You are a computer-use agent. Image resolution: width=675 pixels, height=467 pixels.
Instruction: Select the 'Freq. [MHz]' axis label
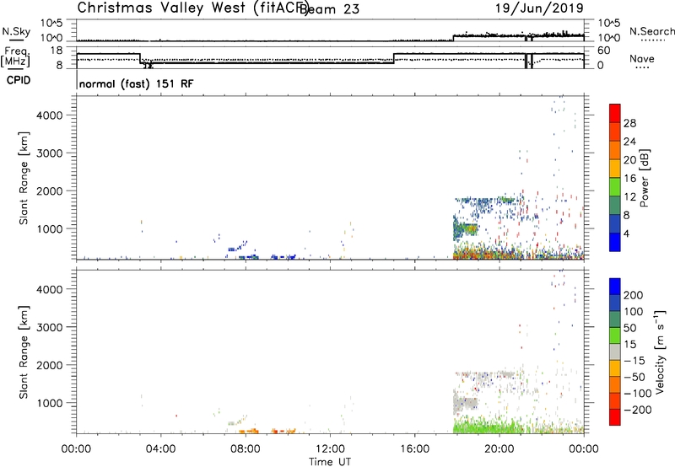click(15, 56)
